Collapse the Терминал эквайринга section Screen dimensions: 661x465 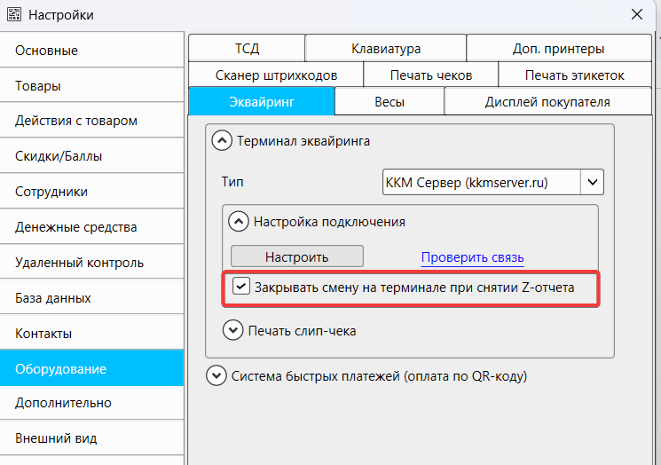point(222,140)
